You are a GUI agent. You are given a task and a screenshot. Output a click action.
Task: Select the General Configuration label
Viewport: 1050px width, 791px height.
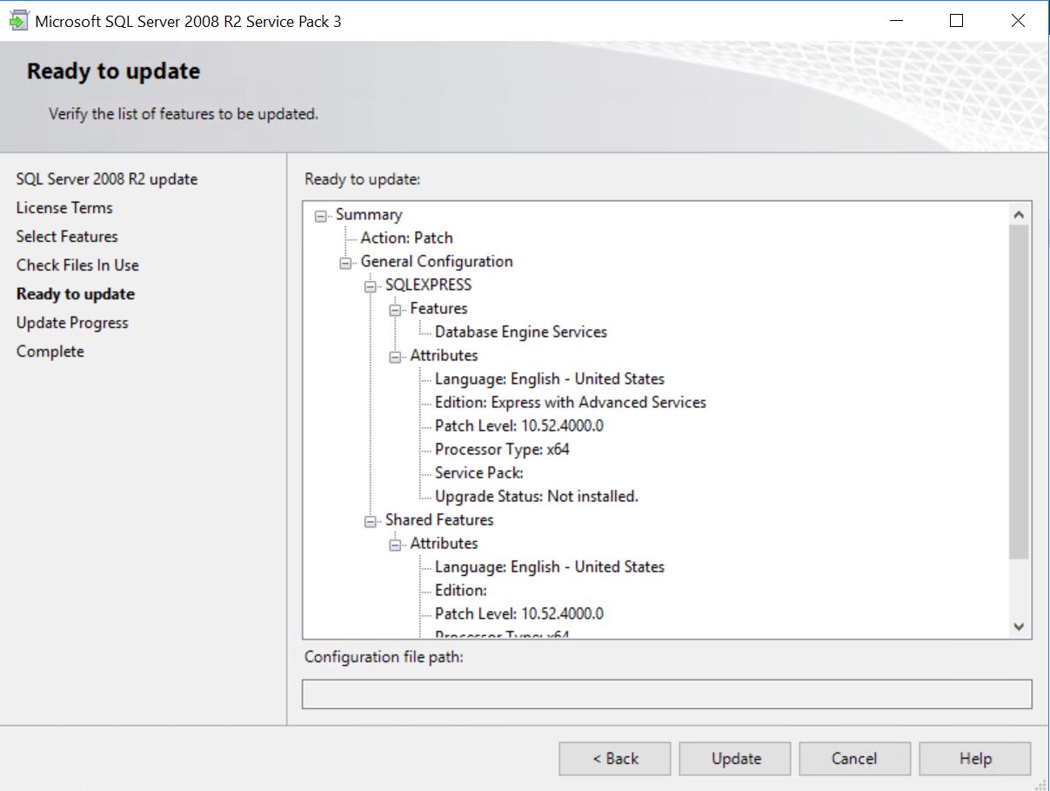click(x=437, y=262)
